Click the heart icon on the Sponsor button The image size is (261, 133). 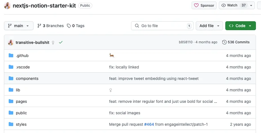tap(196, 6)
